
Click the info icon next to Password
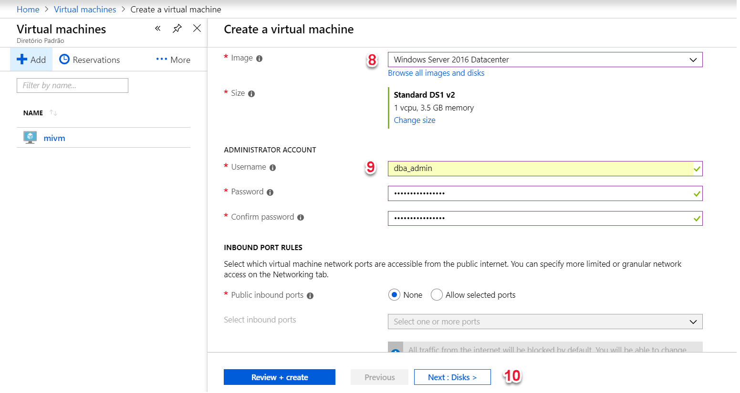(x=270, y=192)
